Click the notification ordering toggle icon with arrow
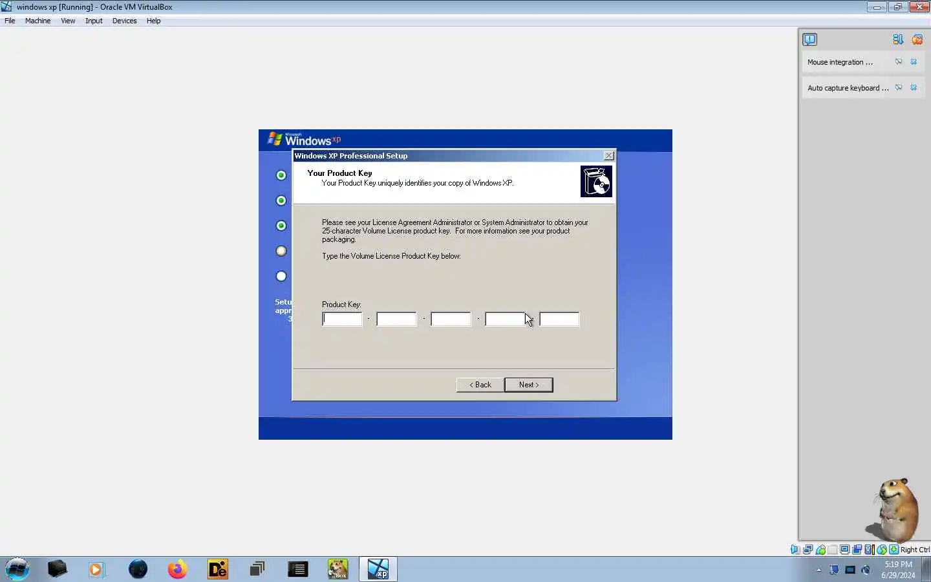 point(898,39)
